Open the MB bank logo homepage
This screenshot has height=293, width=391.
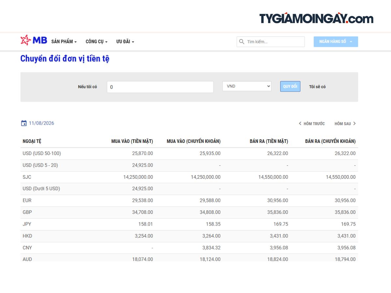[x=34, y=40]
